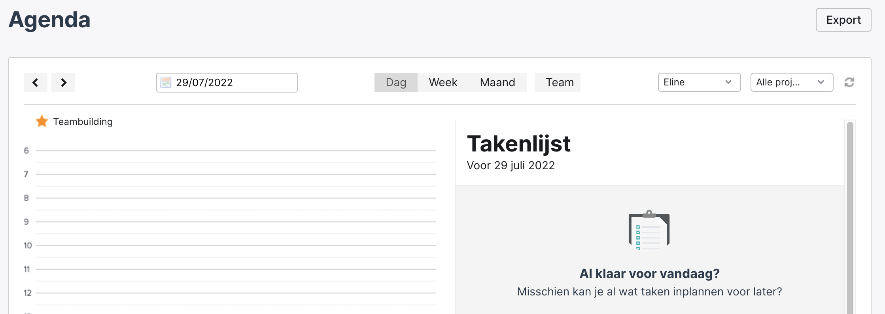The height and width of the screenshot is (314, 885).
Task: Click the date field showing 29/07/2022
Action: [227, 82]
